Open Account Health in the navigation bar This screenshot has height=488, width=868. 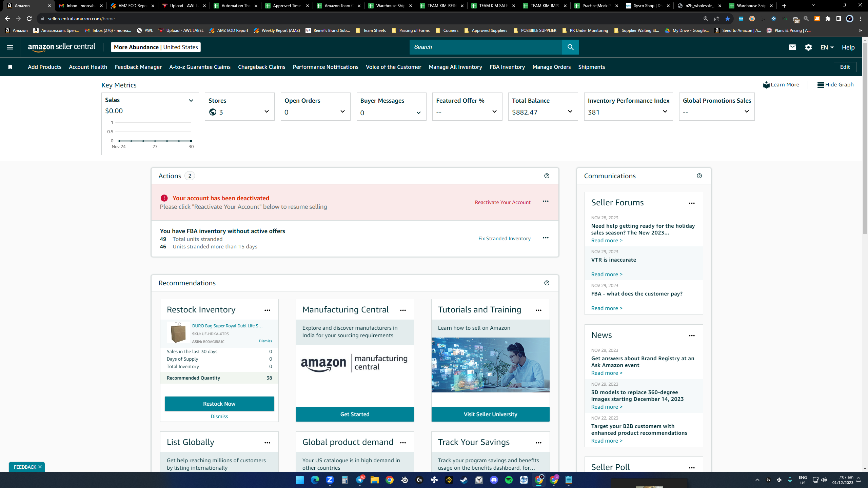pos(88,67)
